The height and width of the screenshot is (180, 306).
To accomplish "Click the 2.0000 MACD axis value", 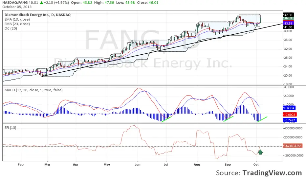I will (289, 96).
